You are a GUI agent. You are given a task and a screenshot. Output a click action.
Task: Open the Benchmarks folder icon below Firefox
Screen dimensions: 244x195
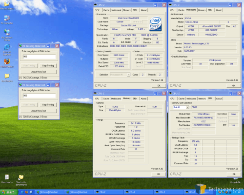(7, 78)
